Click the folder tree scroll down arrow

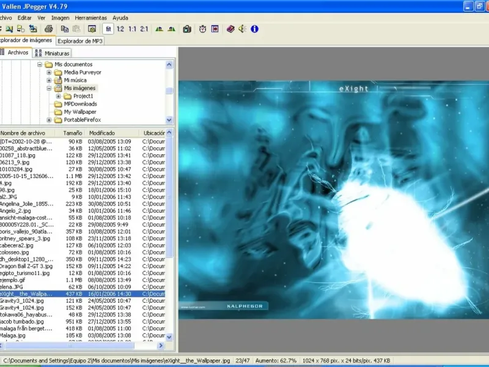click(169, 120)
